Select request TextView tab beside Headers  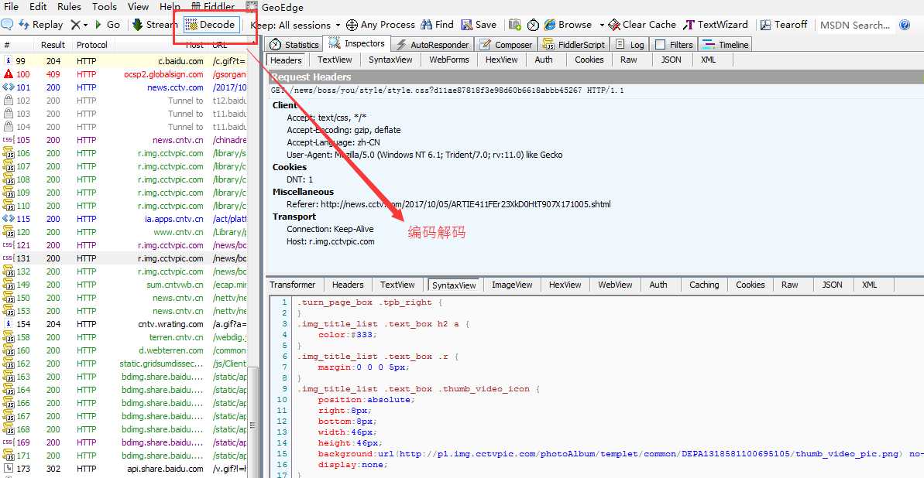[x=334, y=60]
